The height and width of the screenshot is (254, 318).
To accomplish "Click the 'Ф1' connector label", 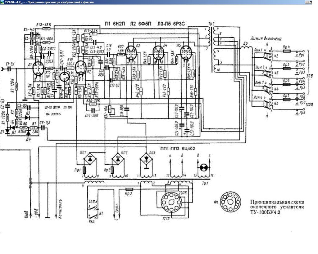I will [216, 202].
